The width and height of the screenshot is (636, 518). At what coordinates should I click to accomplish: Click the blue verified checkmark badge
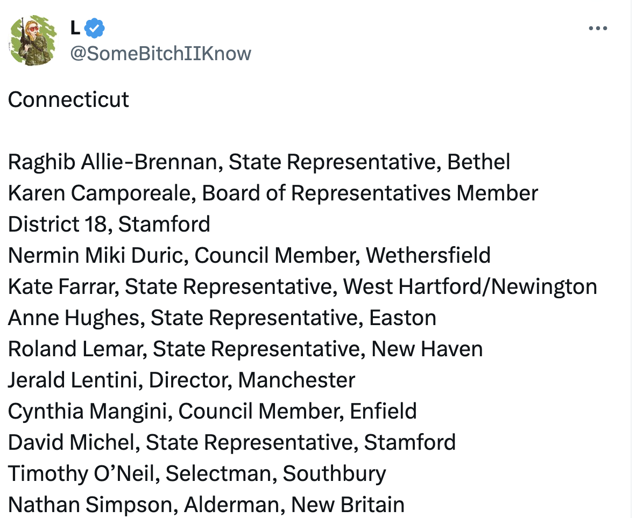coord(95,28)
